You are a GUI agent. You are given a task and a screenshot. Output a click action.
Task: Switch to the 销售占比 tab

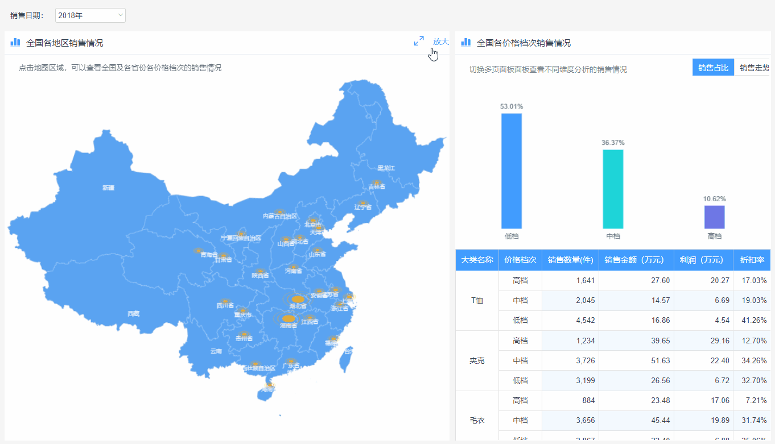tap(713, 68)
